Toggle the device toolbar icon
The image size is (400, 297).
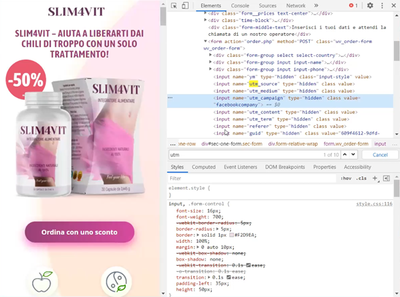[185, 5]
